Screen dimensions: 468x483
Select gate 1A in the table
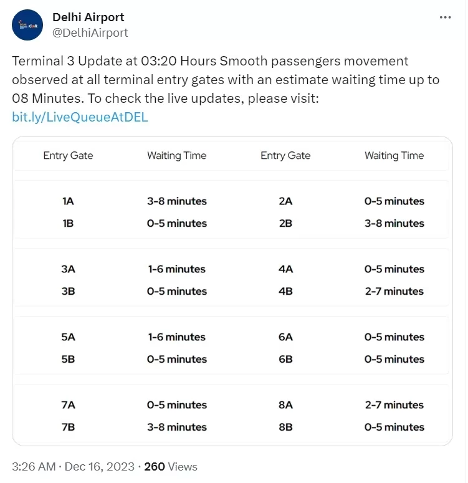[68, 201]
